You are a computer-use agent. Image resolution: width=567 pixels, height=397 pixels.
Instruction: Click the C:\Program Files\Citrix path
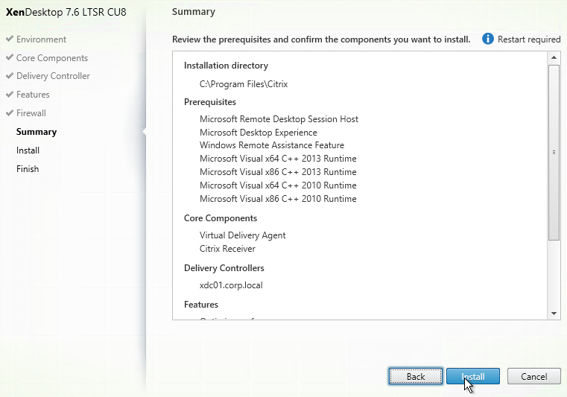point(244,84)
